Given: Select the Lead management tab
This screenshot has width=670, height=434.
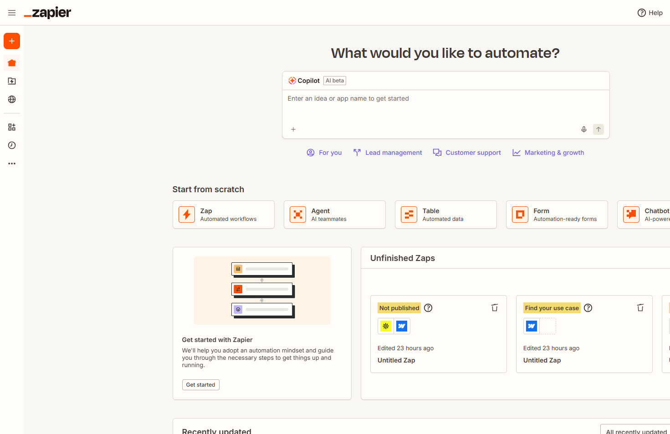Looking at the screenshot, I should [388, 153].
